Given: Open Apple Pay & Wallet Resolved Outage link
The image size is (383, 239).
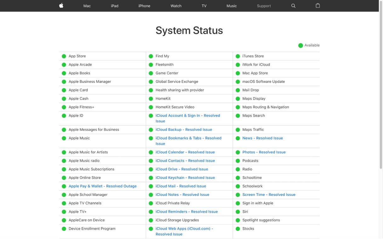Looking at the screenshot, I should [102, 186].
